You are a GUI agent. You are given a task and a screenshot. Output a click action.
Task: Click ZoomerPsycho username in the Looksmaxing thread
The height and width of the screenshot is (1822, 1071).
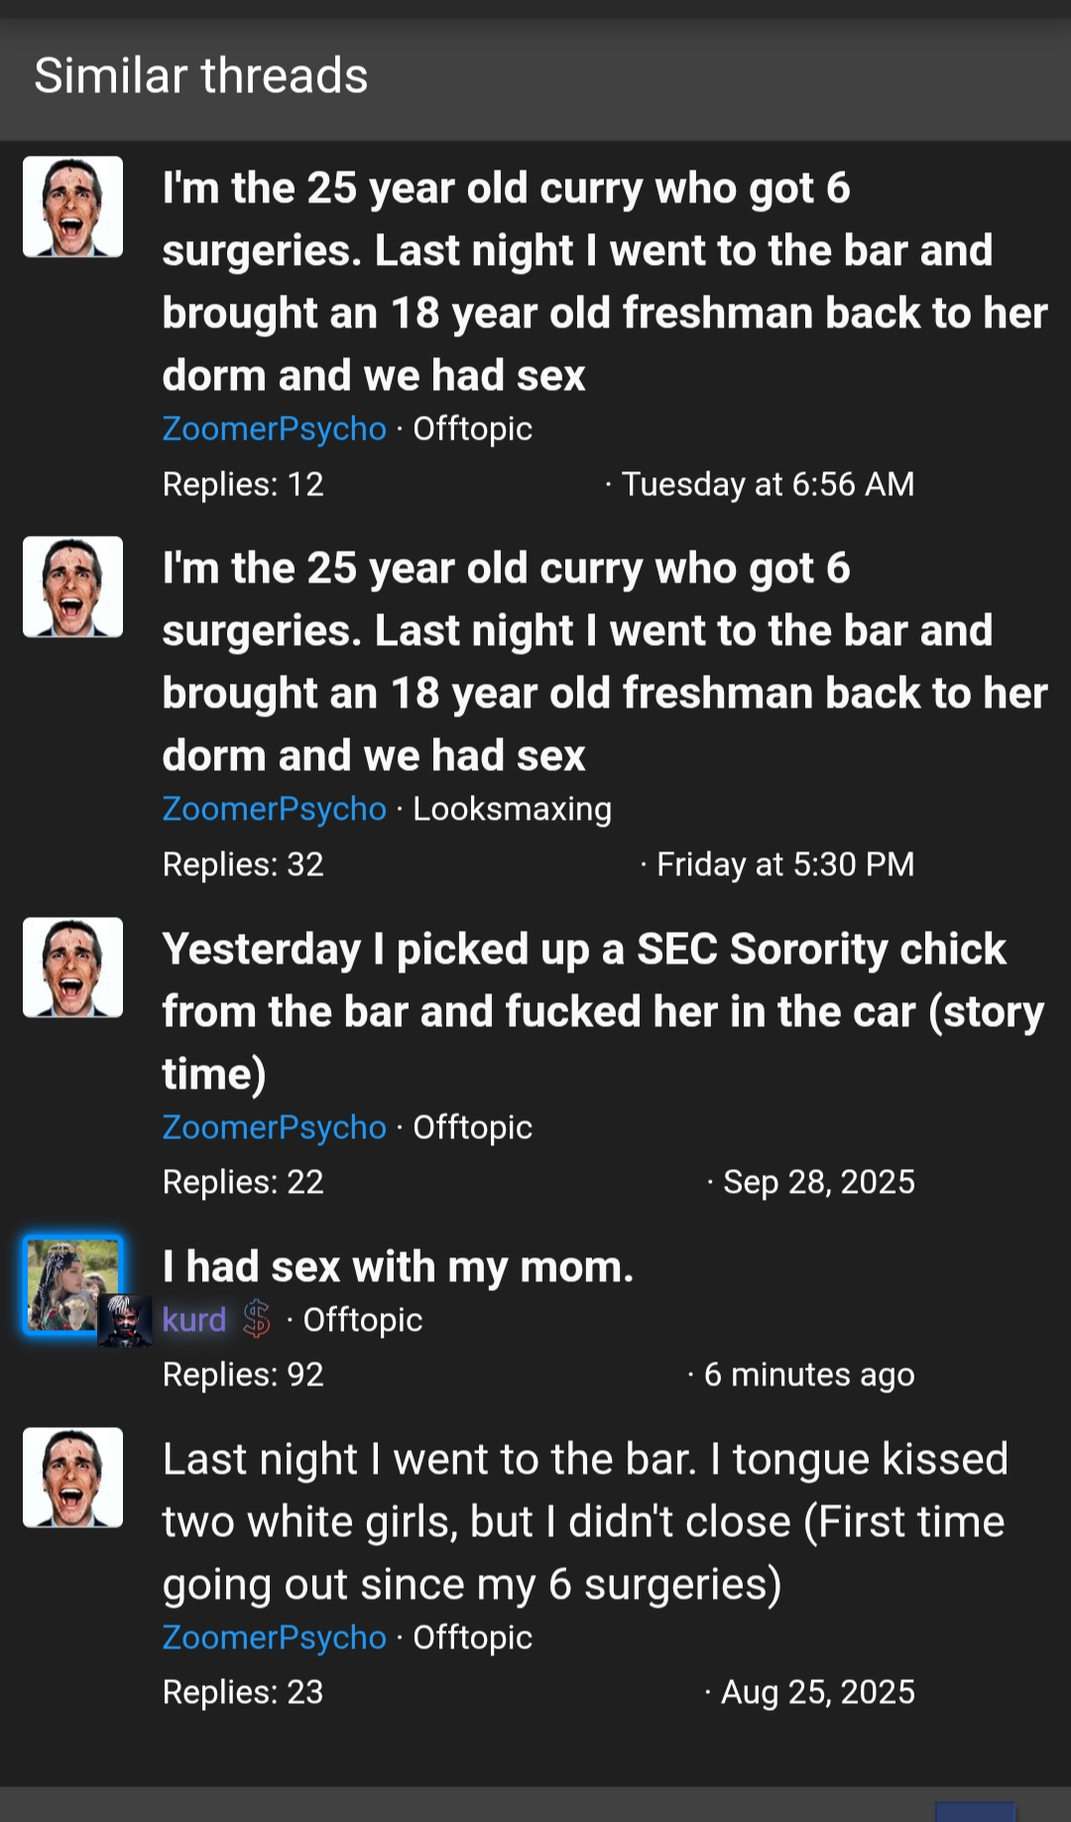[274, 809]
